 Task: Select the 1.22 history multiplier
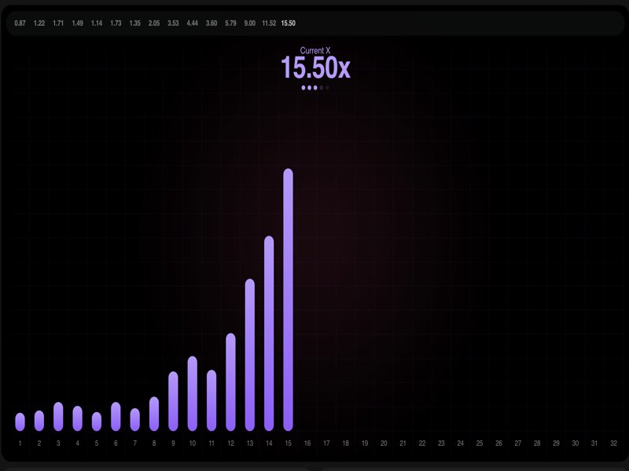coord(39,24)
